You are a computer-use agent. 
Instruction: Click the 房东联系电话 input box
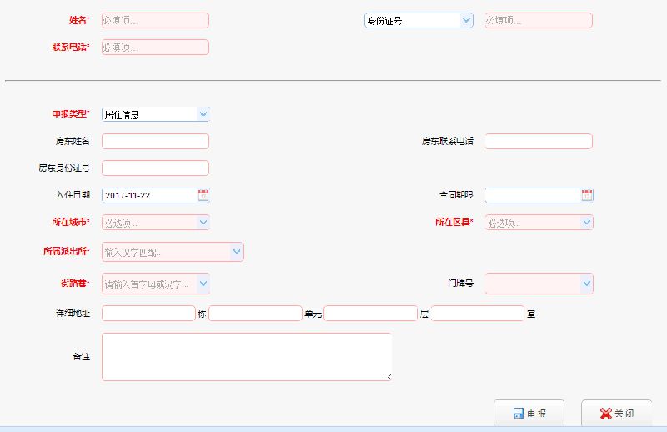click(x=538, y=141)
